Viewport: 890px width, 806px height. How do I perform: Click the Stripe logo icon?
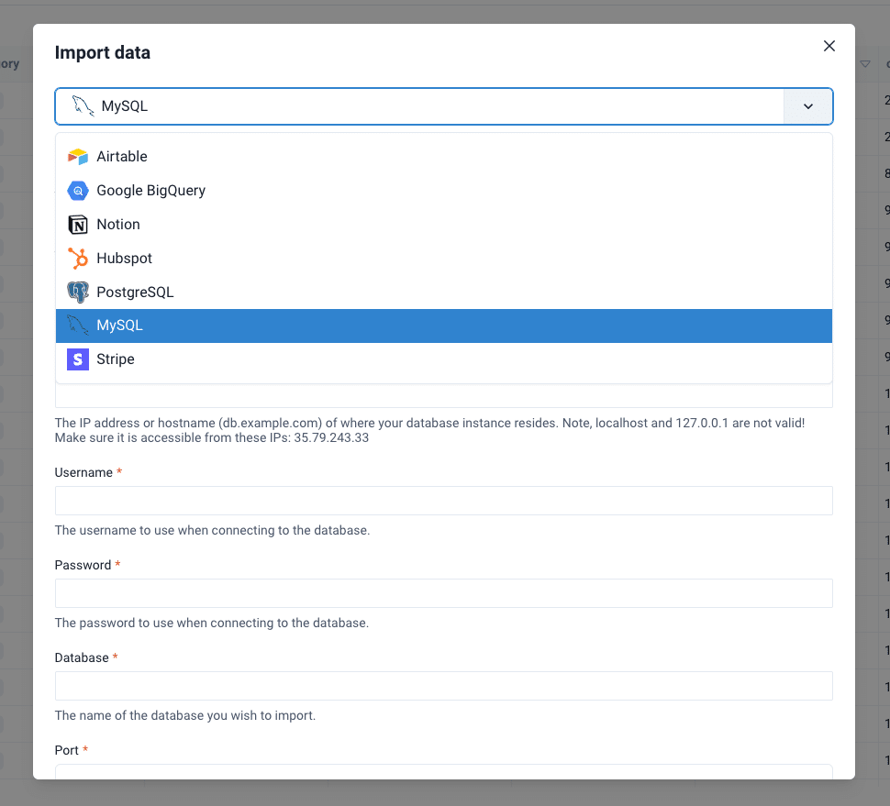tap(78, 359)
